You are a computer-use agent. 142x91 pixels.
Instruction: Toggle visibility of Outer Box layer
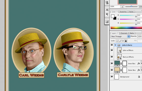tap(112, 70)
